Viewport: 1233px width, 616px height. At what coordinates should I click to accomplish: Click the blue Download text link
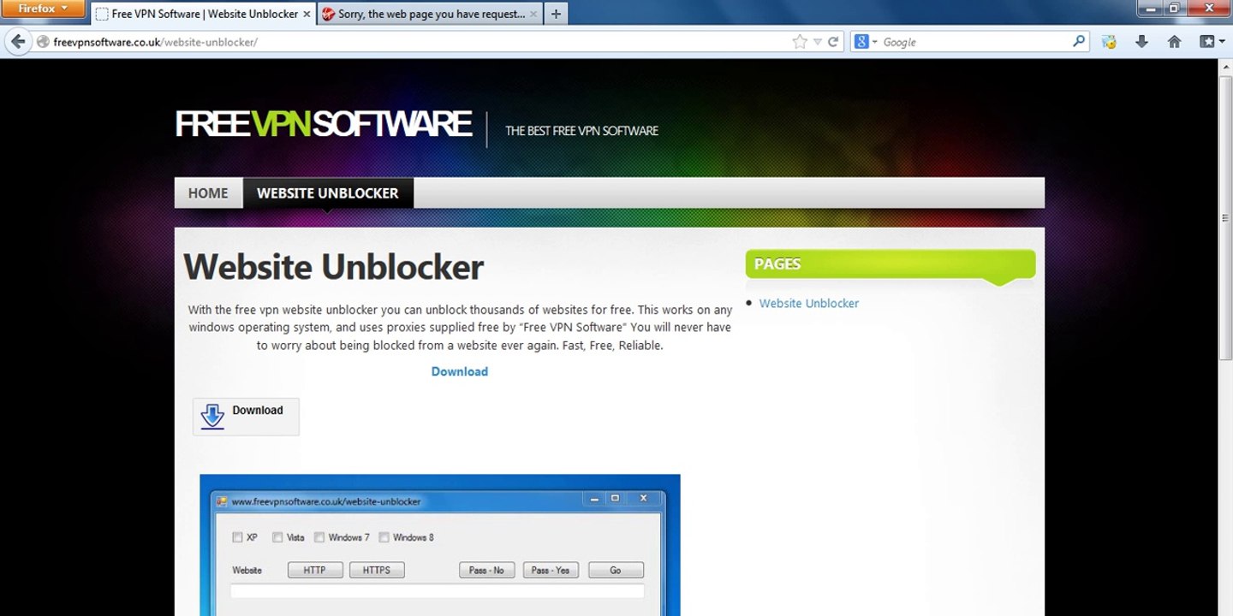tap(460, 371)
